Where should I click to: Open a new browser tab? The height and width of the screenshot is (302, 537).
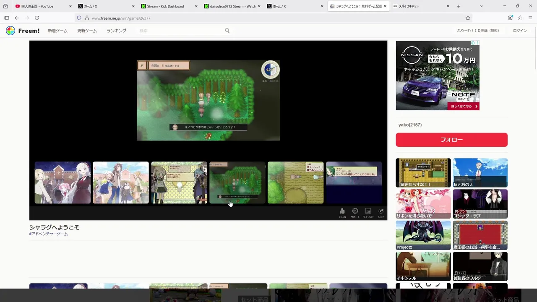(459, 6)
